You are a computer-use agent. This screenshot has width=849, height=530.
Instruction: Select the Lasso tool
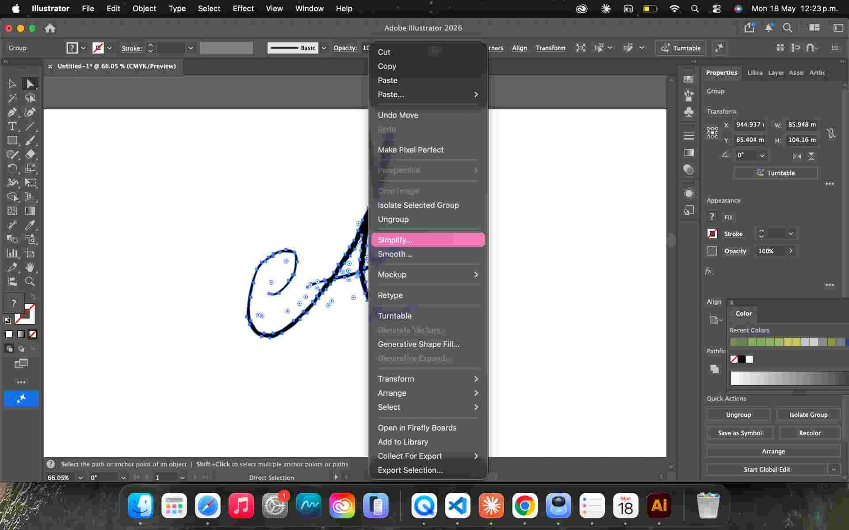tap(30, 98)
